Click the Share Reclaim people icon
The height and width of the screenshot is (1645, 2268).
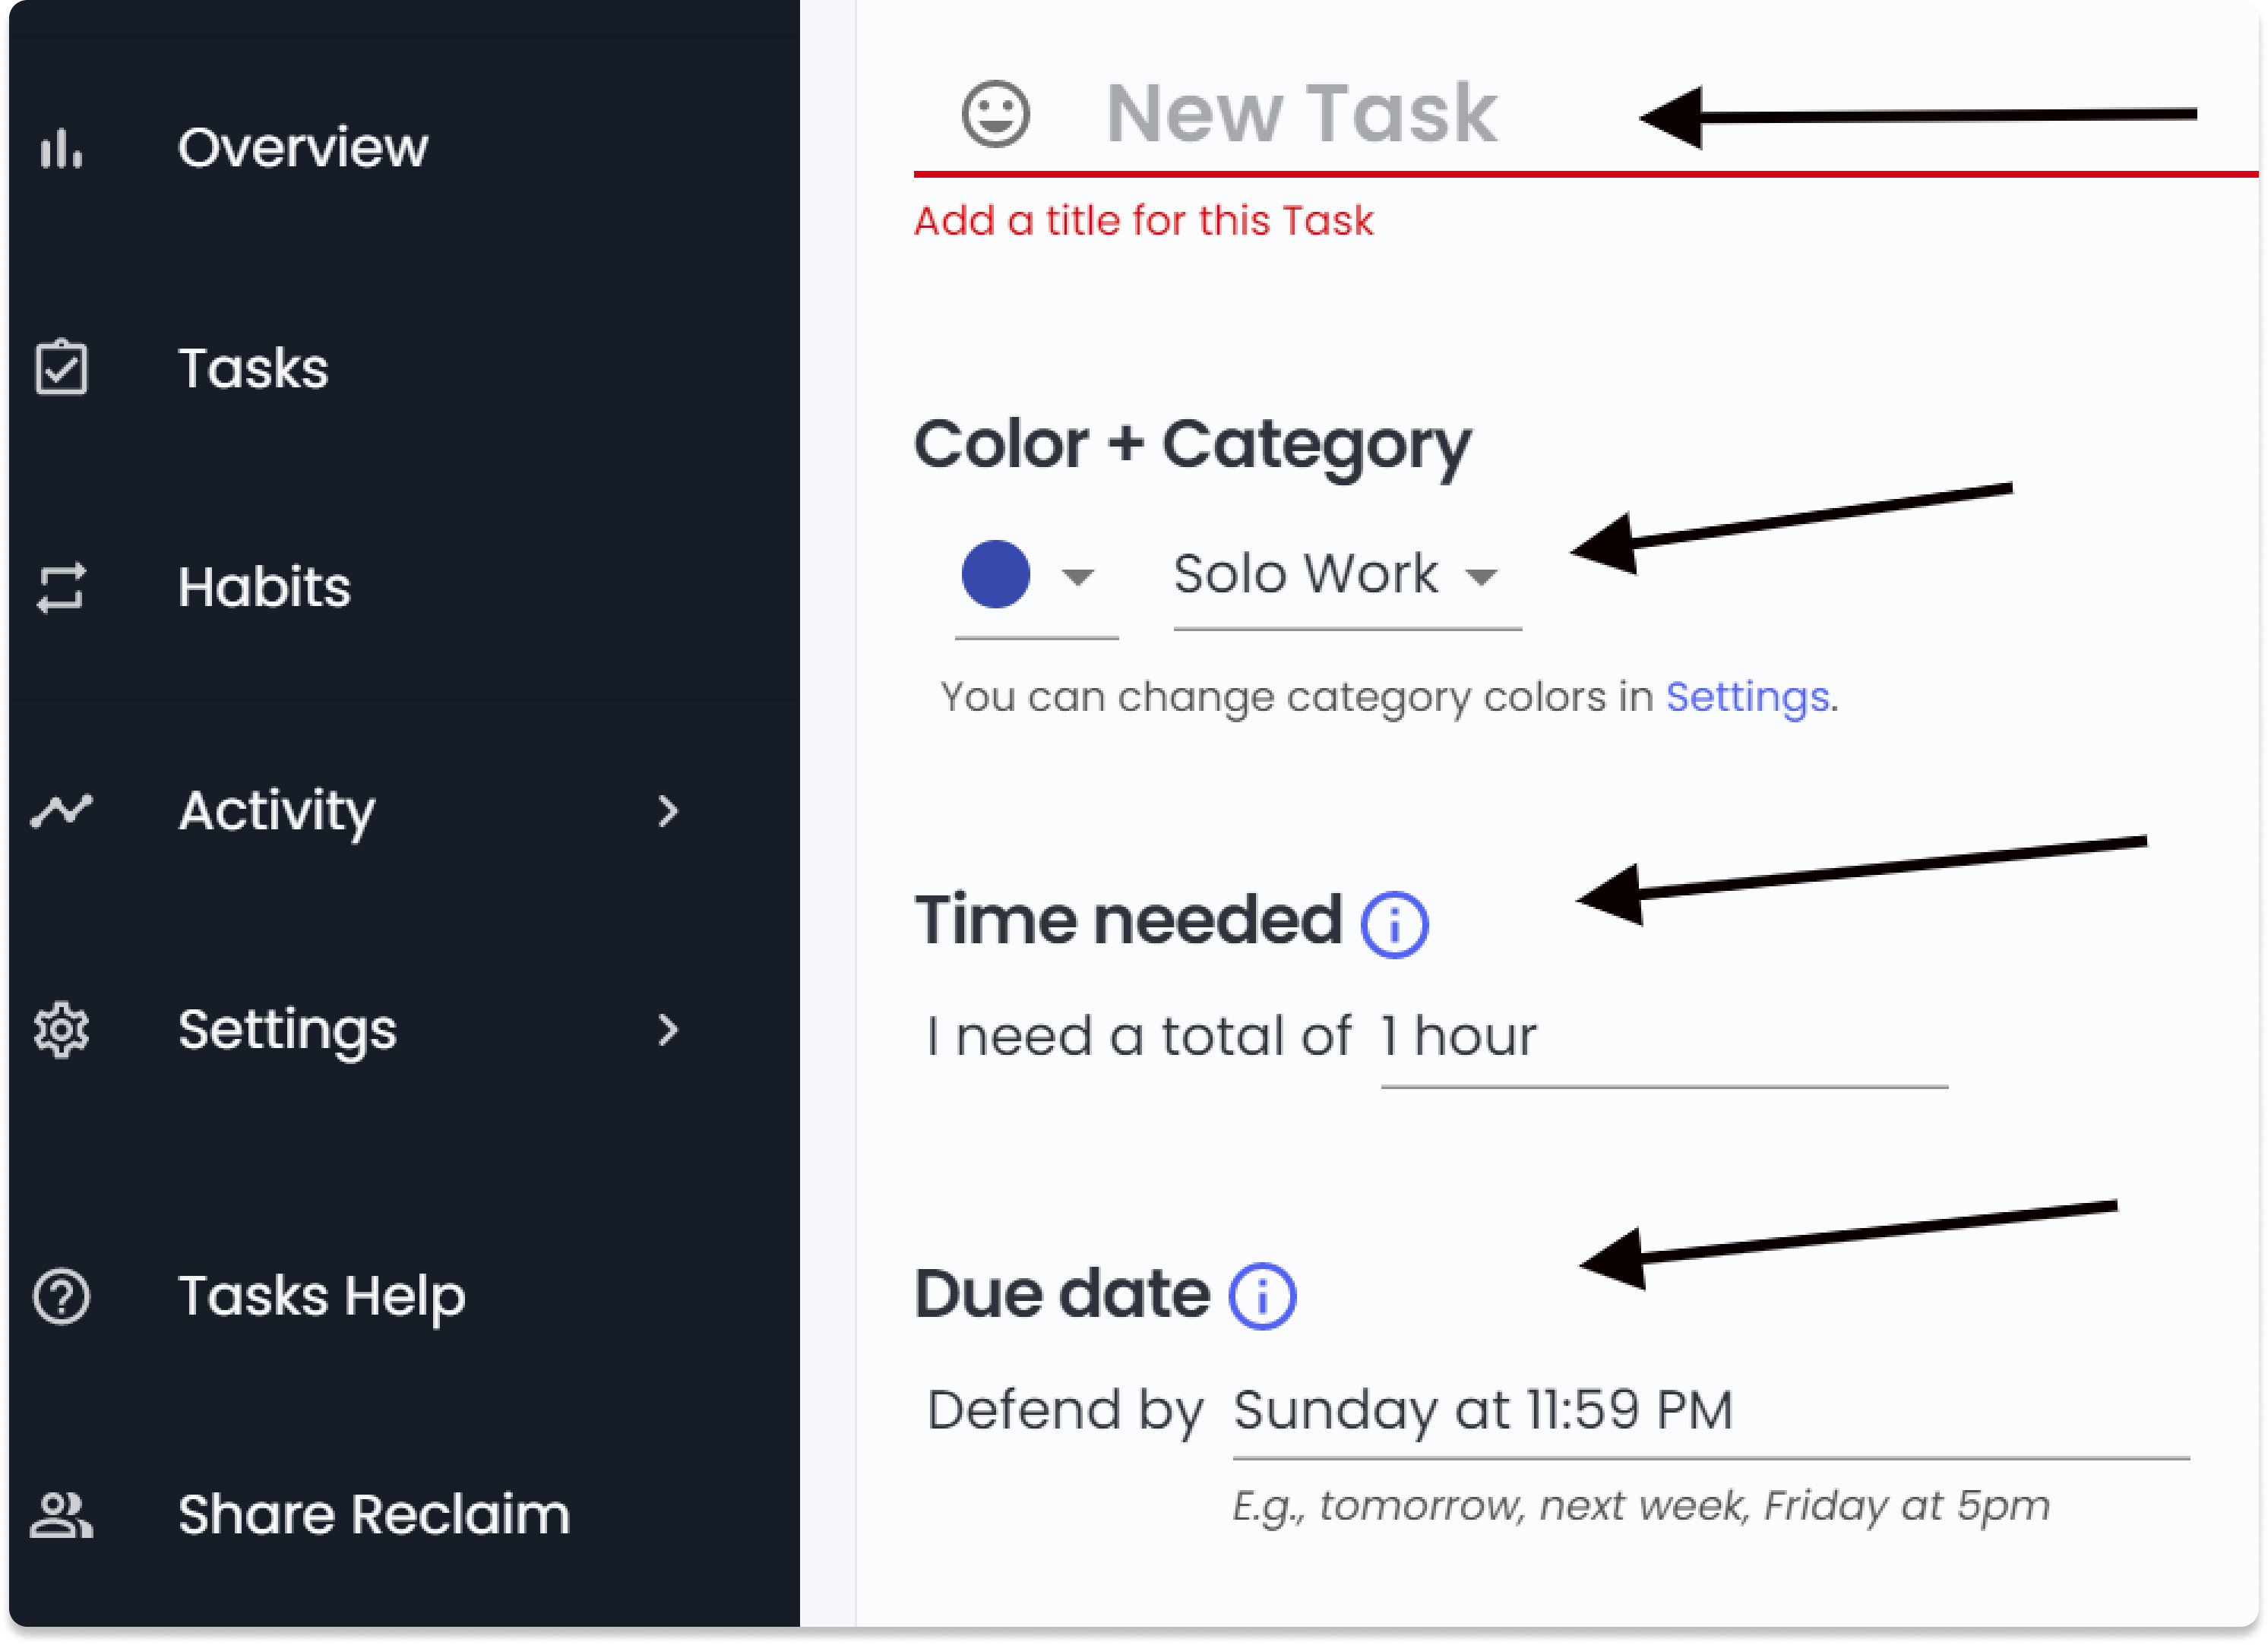[61, 1515]
